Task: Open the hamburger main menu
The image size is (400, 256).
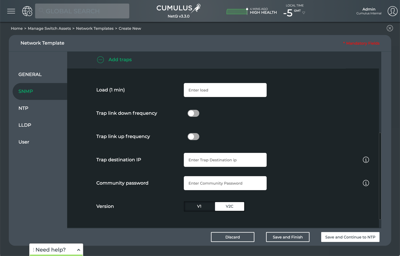Action: (11, 11)
